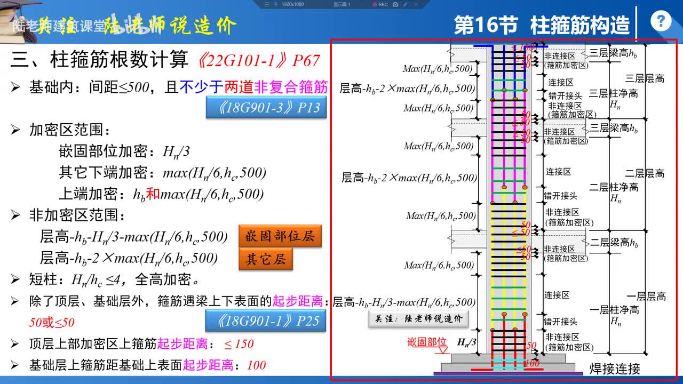This screenshot has height=384, width=683.
Task: Click the 嵌固部位加密 Hn/3 line
Action: point(124,151)
